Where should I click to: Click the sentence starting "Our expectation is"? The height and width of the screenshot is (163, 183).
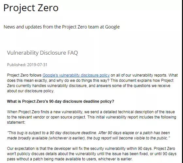pyautogui.click(x=80, y=149)
